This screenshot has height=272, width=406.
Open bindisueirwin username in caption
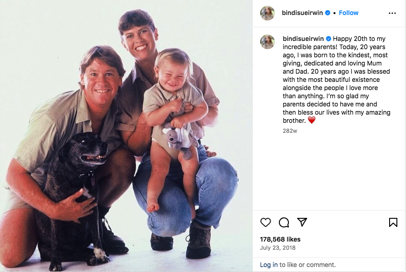303,39
